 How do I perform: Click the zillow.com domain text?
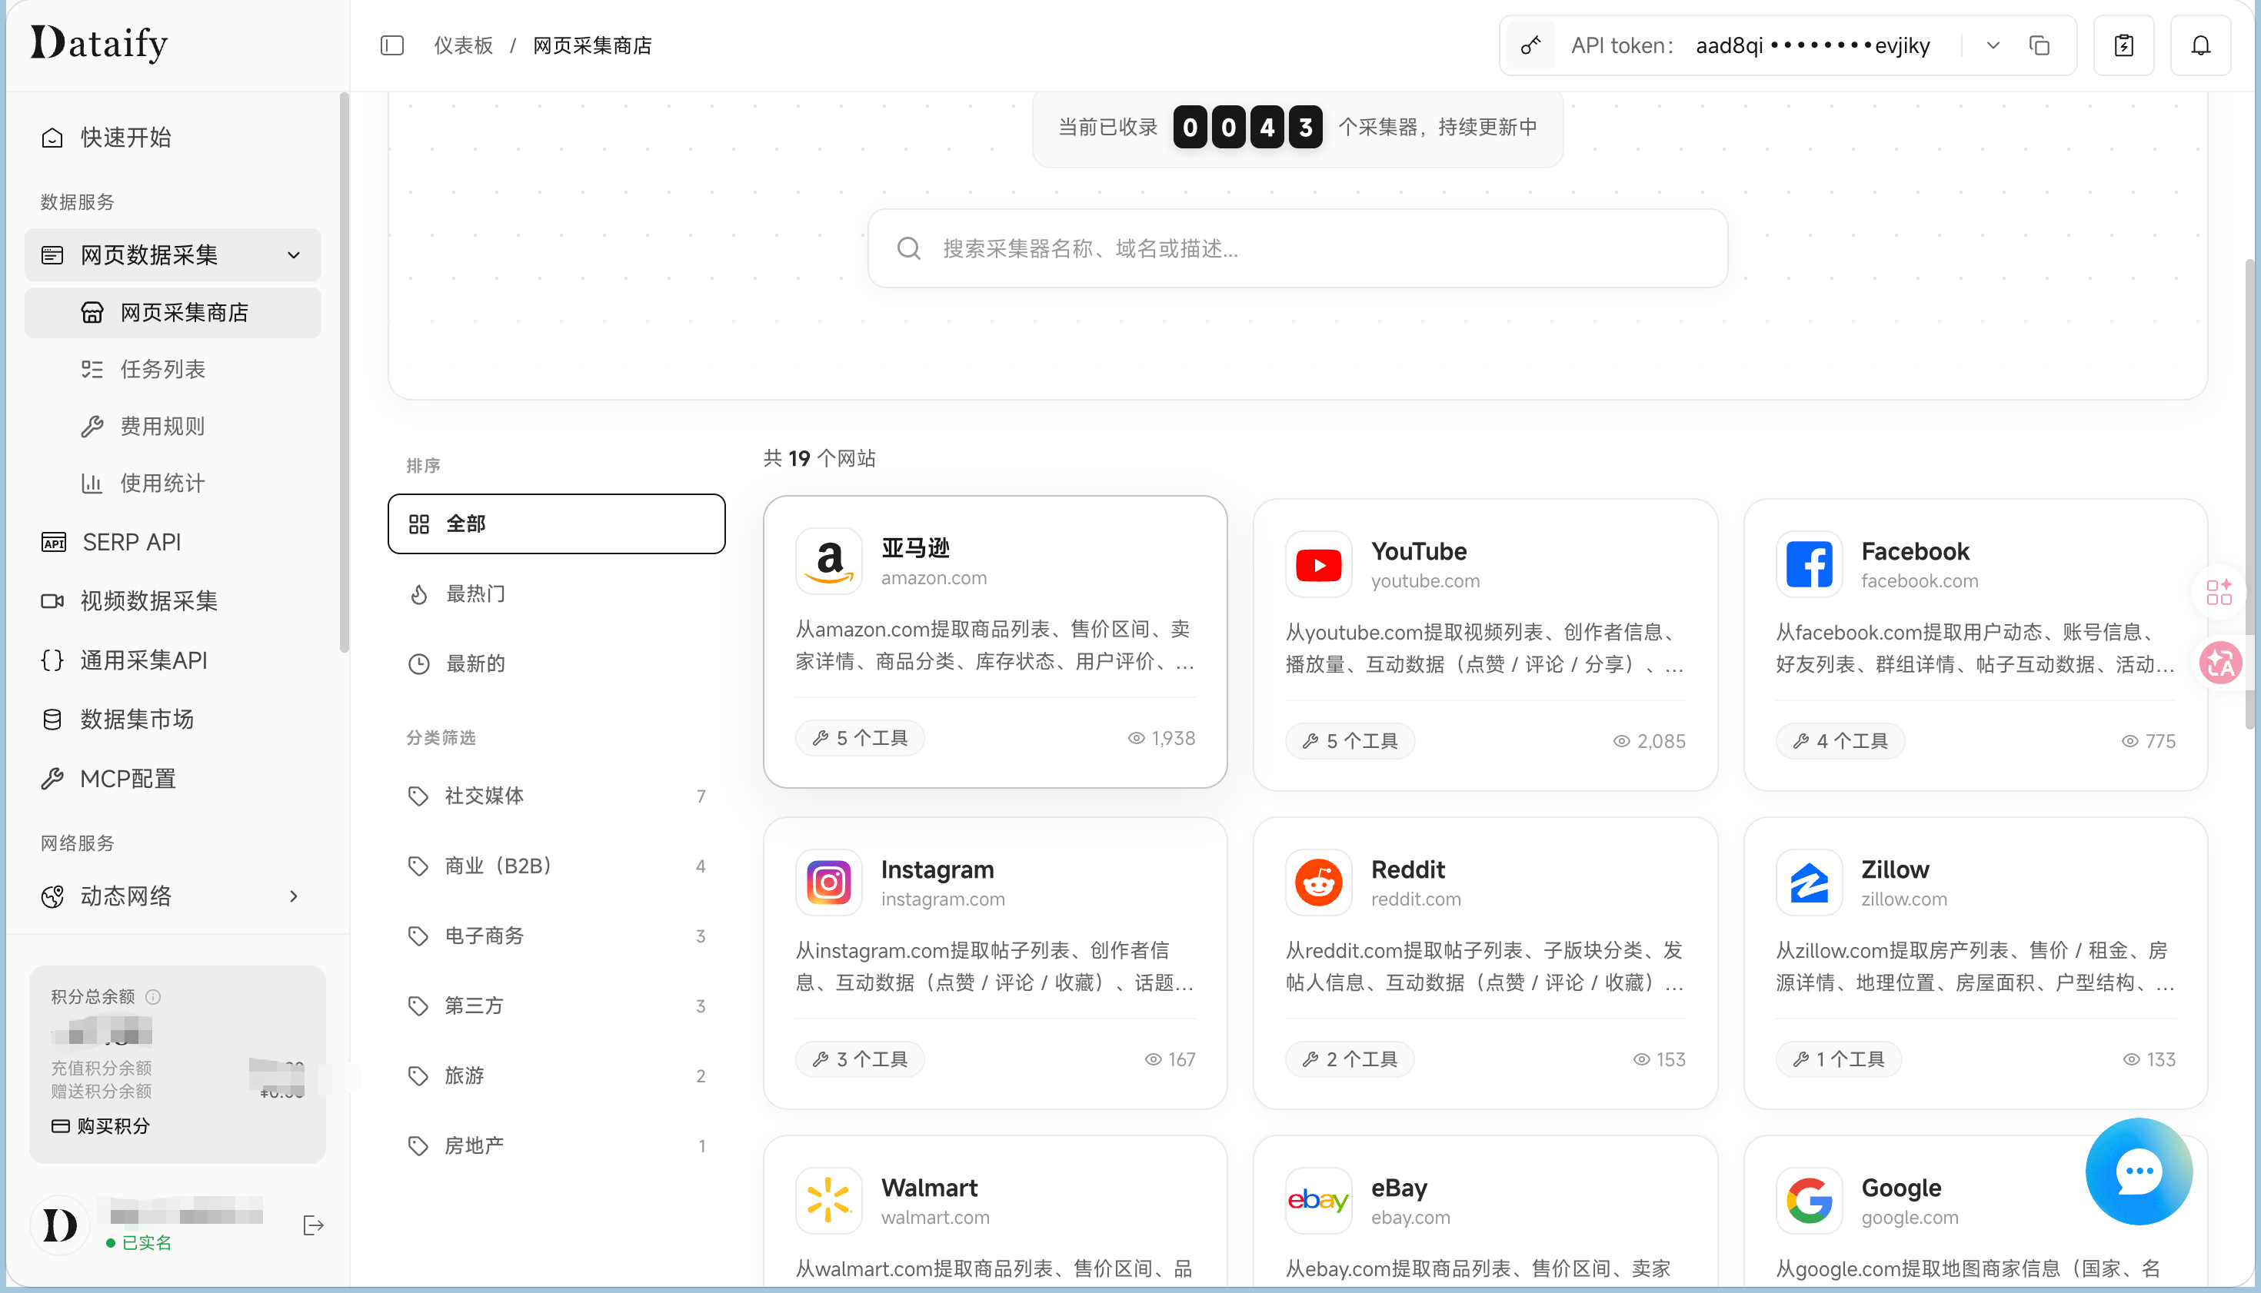point(1904,899)
